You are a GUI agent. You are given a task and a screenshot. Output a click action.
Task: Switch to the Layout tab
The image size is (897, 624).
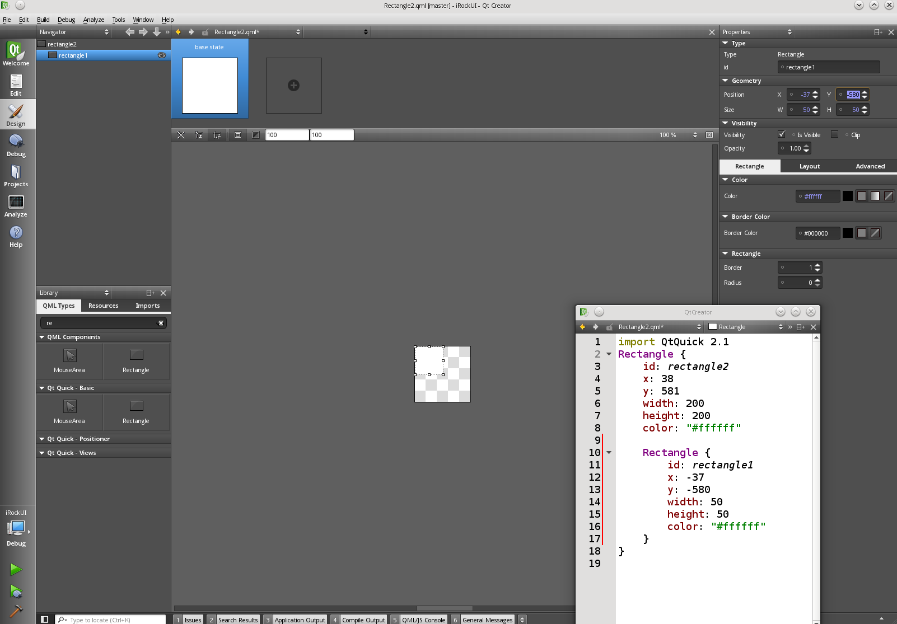[810, 166]
